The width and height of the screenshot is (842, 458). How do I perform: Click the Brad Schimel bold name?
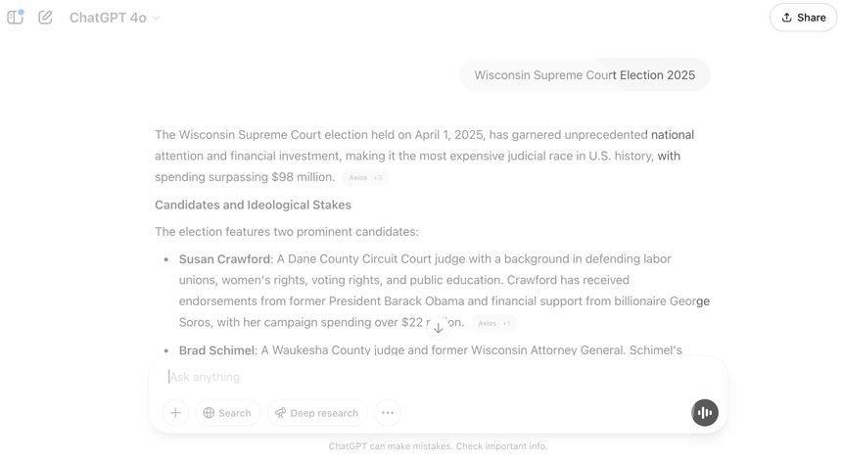click(x=216, y=350)
